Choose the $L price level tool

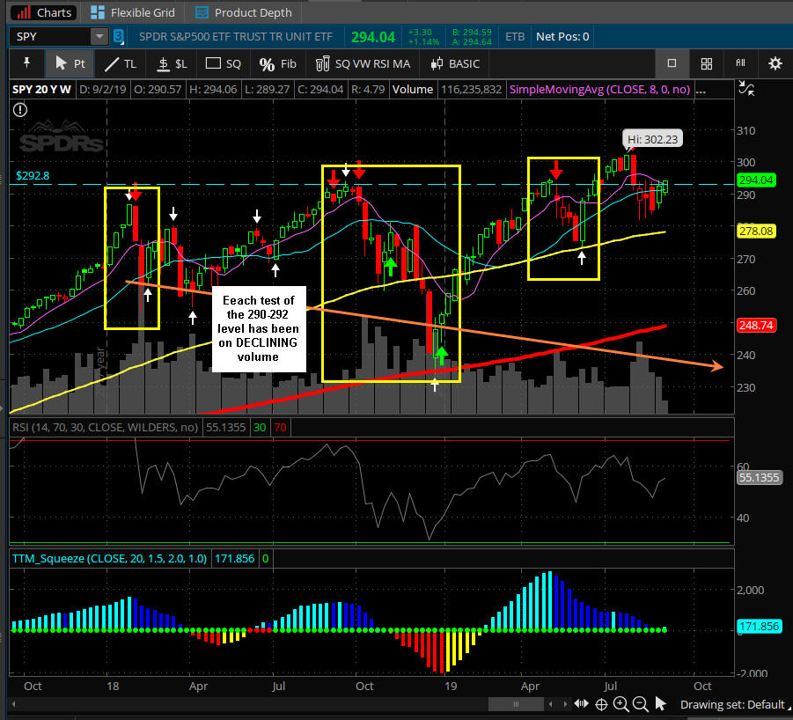[x=172, y=63]
